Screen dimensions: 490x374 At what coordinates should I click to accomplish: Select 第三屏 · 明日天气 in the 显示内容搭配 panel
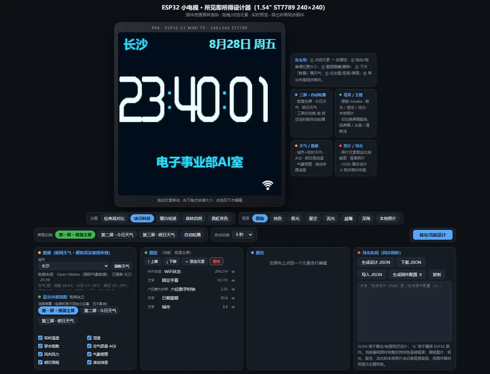click(x=58, y=321)
